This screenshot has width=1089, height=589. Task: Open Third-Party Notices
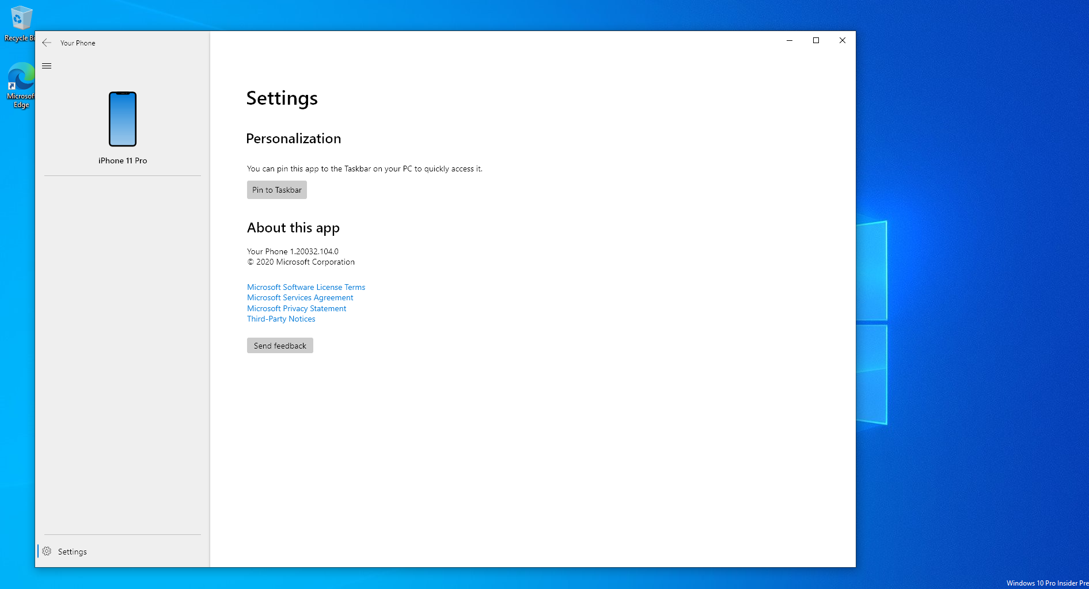(281, 319)
